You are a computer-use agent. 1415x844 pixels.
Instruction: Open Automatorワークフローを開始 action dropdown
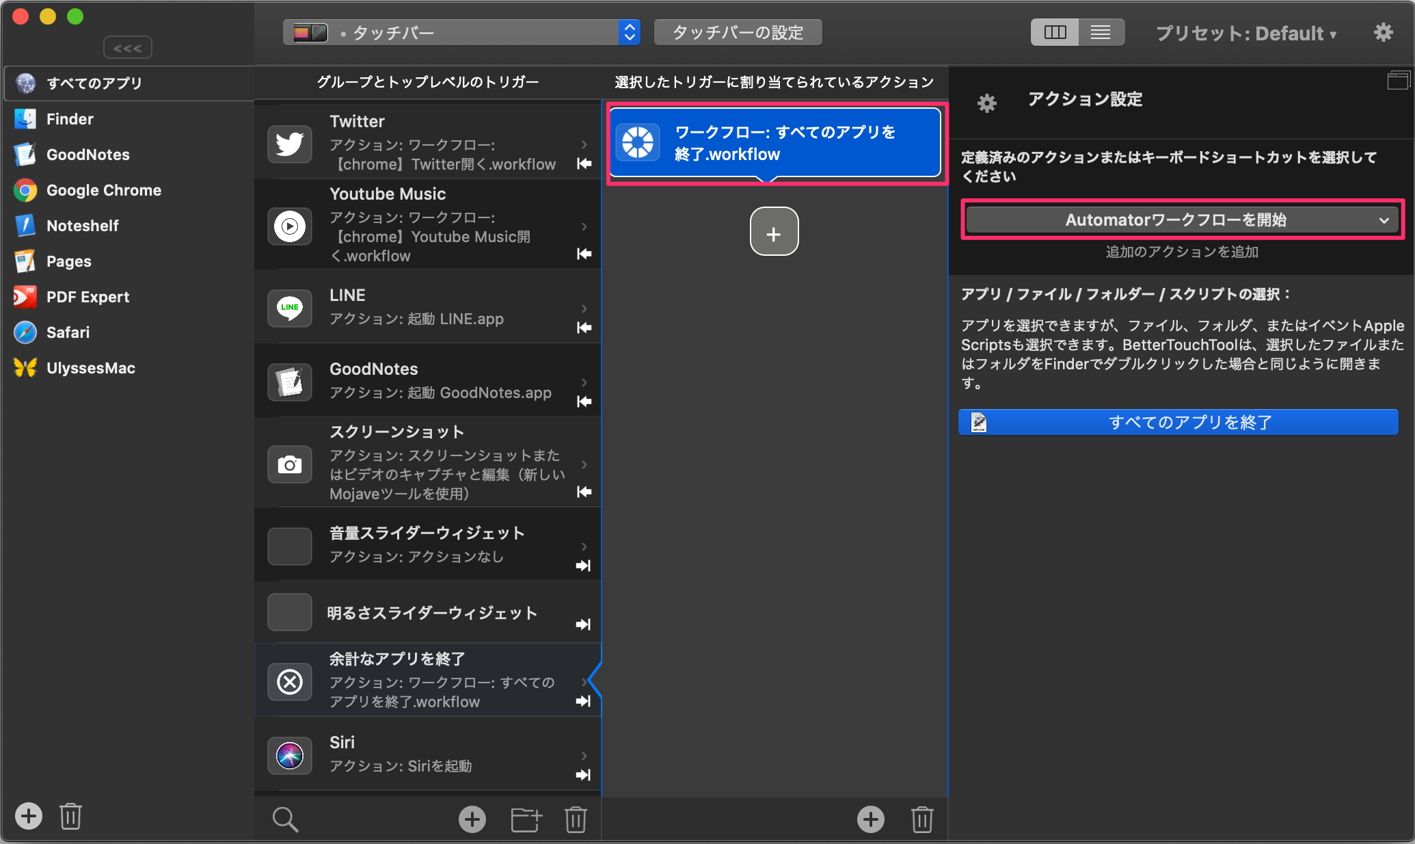(x=1181, y=220)
